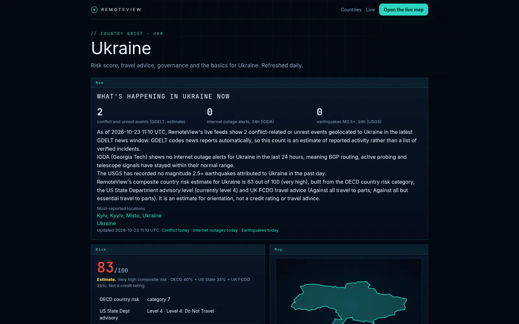Click the internet outage alerts, 24h (IODA) label
The image size is (519, 324).
point(240,122)
